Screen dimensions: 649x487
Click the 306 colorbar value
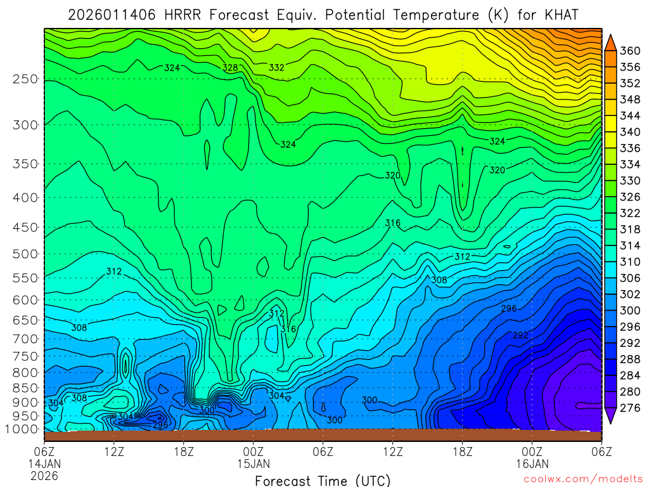tap(629, 278)
